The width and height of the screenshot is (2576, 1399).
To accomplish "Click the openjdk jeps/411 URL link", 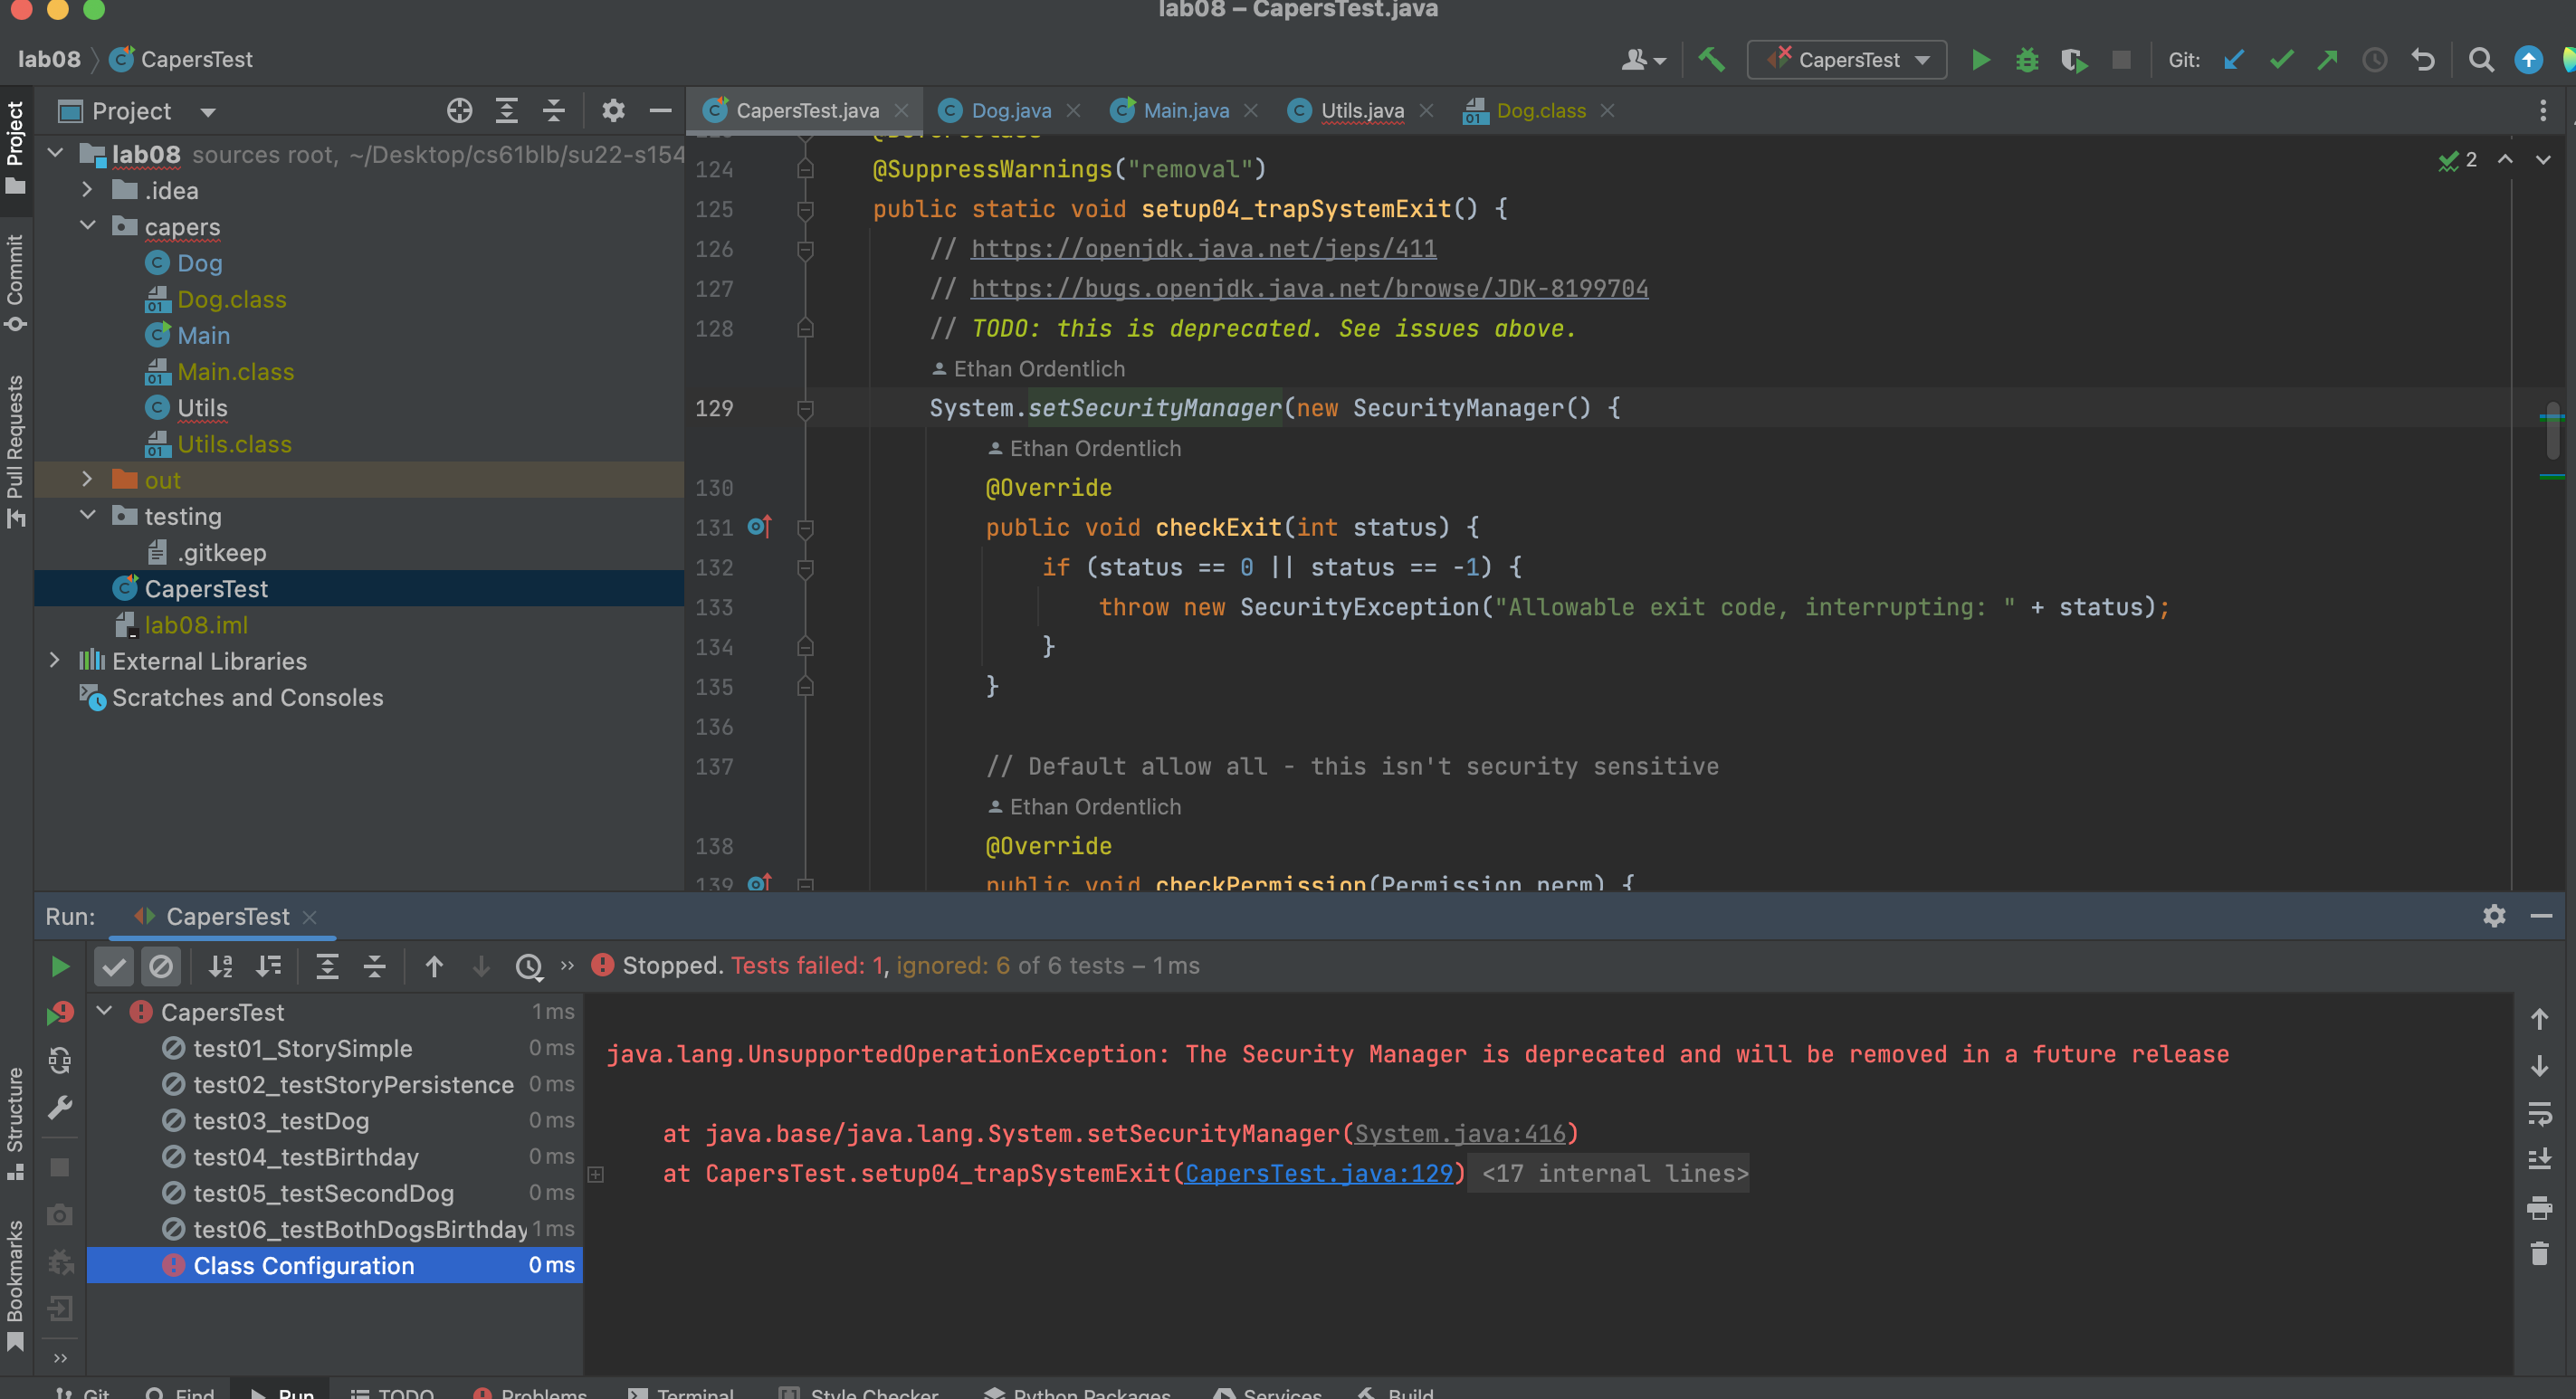I will [x=1203, y=248].
